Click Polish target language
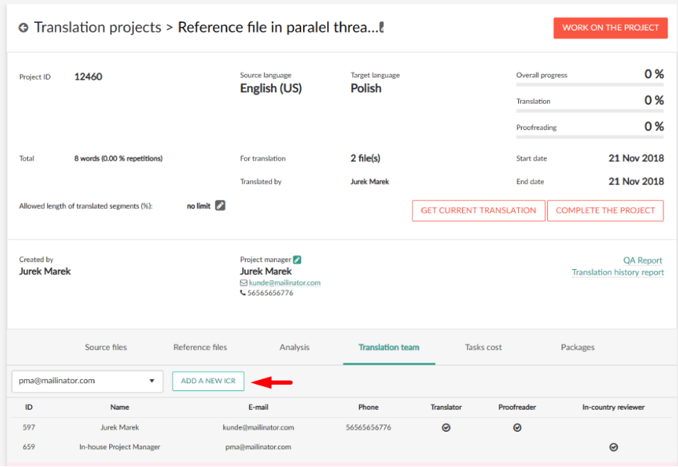The image size is (678, 467). point(366,89)
